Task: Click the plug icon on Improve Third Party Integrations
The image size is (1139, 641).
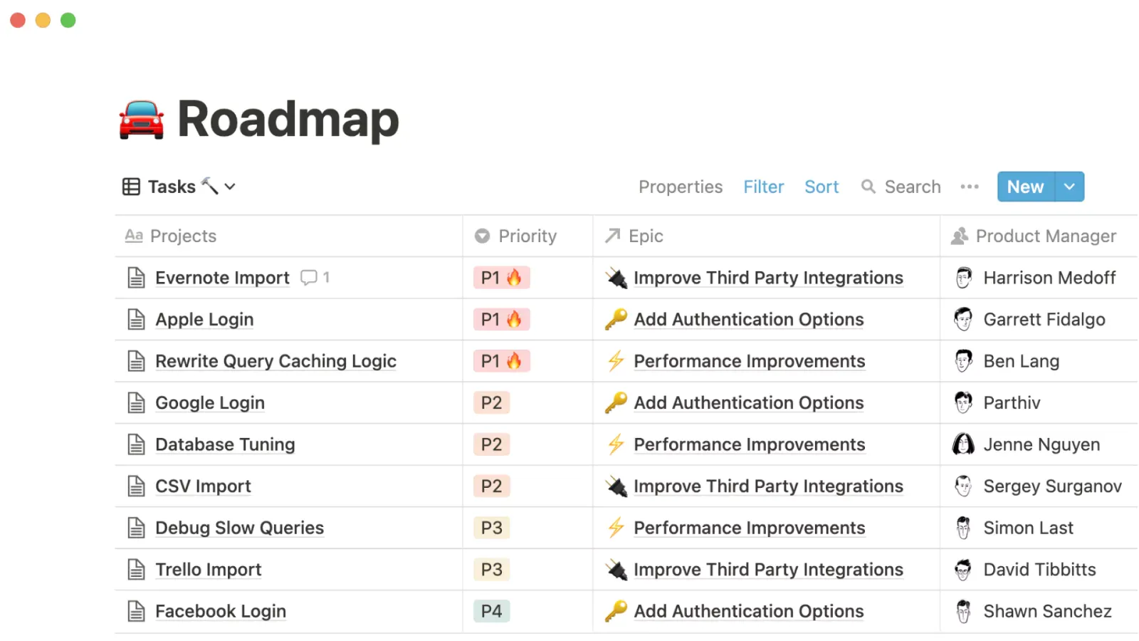Action: 616,278
